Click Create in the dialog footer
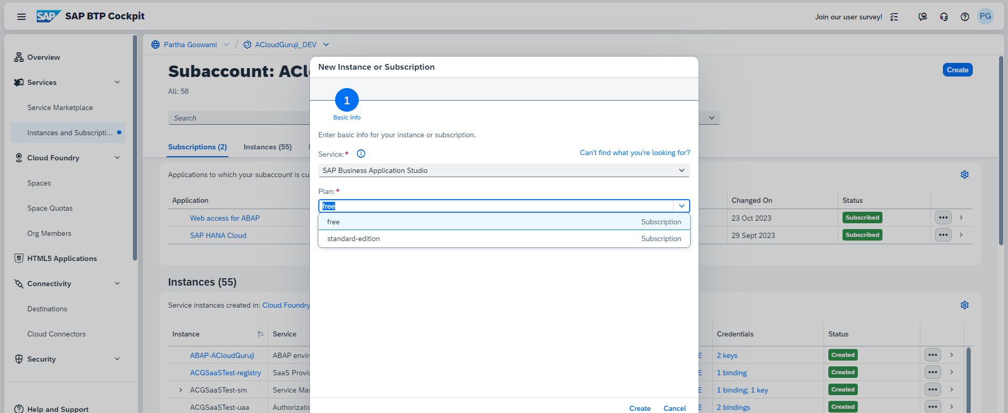Screen dimensions: 1008x413 pos(640,408)
